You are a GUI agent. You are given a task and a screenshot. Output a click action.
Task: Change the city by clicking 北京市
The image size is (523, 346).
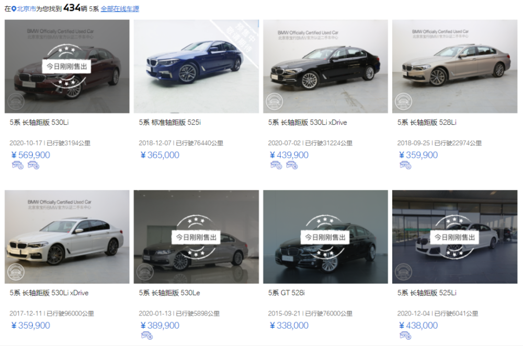pyautogui.click(x=26, y=9)
